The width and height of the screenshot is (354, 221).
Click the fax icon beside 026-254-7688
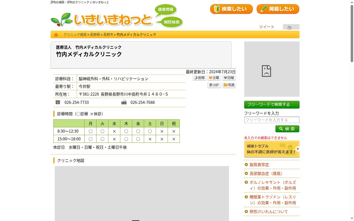tap(124, 102)
